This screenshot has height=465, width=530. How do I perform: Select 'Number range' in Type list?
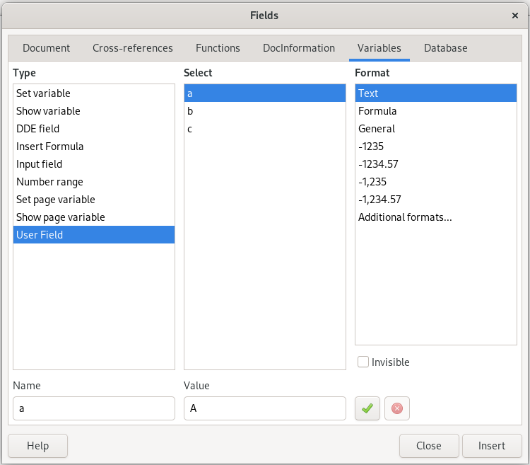[x=49, y=182]
